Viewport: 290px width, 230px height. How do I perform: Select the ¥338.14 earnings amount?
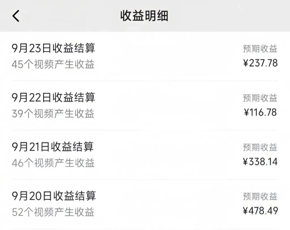[x=261, y=161]
